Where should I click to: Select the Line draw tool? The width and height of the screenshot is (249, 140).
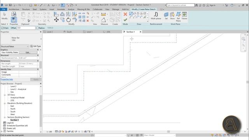[131, 14]
